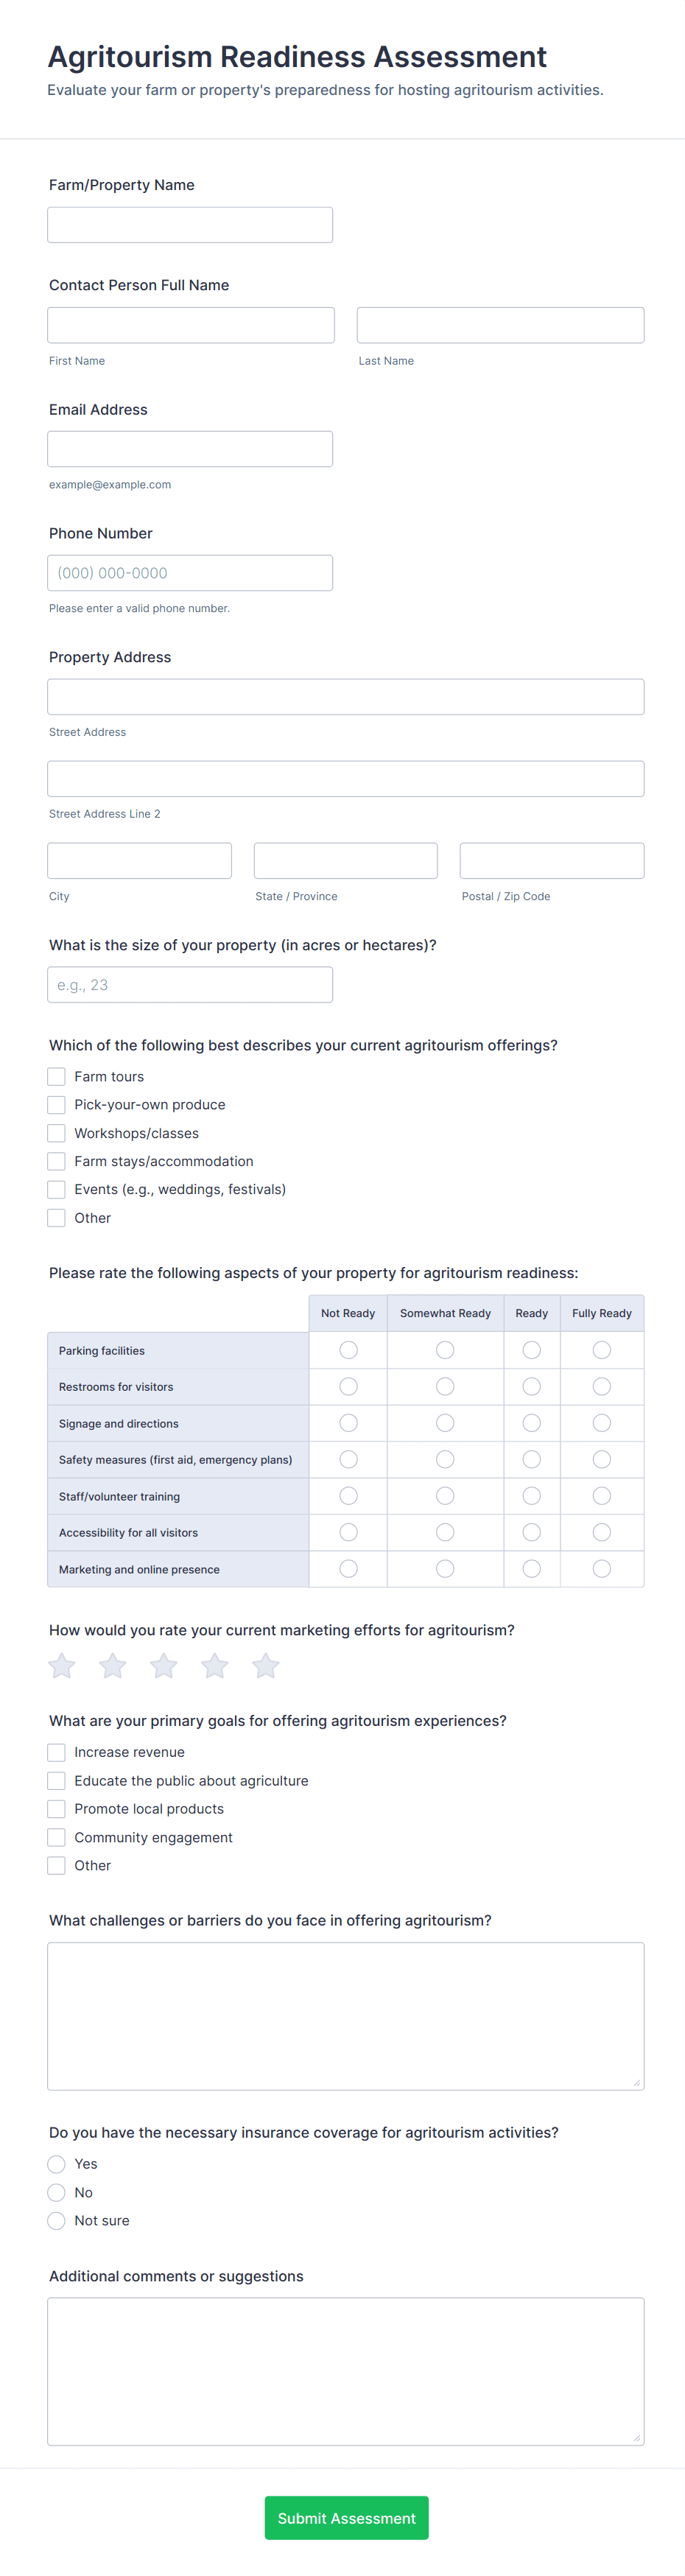Image resolution: width=685 pixels, height=2576 pixels.
Task: Mark Staff/volunteer training as Ready
Action: [532, 1496]
